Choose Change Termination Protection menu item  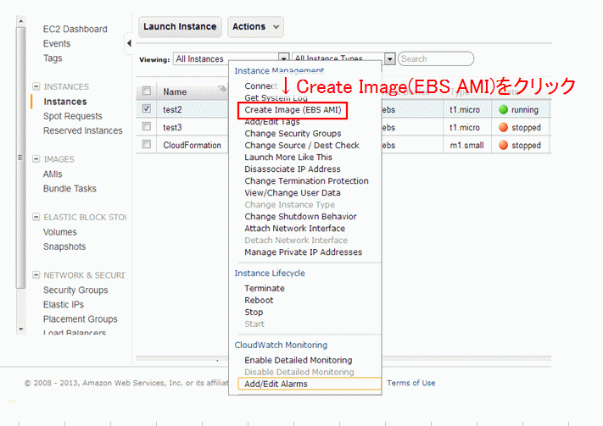coord(306,181)
